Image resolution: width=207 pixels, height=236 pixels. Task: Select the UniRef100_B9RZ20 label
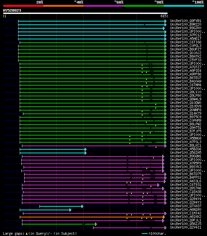(x=186, y=24)
